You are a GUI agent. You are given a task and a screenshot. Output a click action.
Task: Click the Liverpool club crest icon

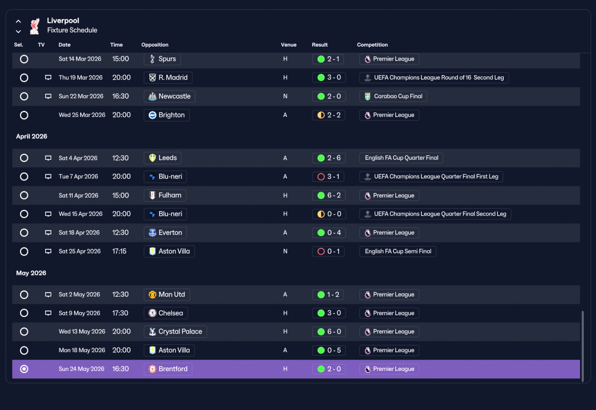point(34,27)
